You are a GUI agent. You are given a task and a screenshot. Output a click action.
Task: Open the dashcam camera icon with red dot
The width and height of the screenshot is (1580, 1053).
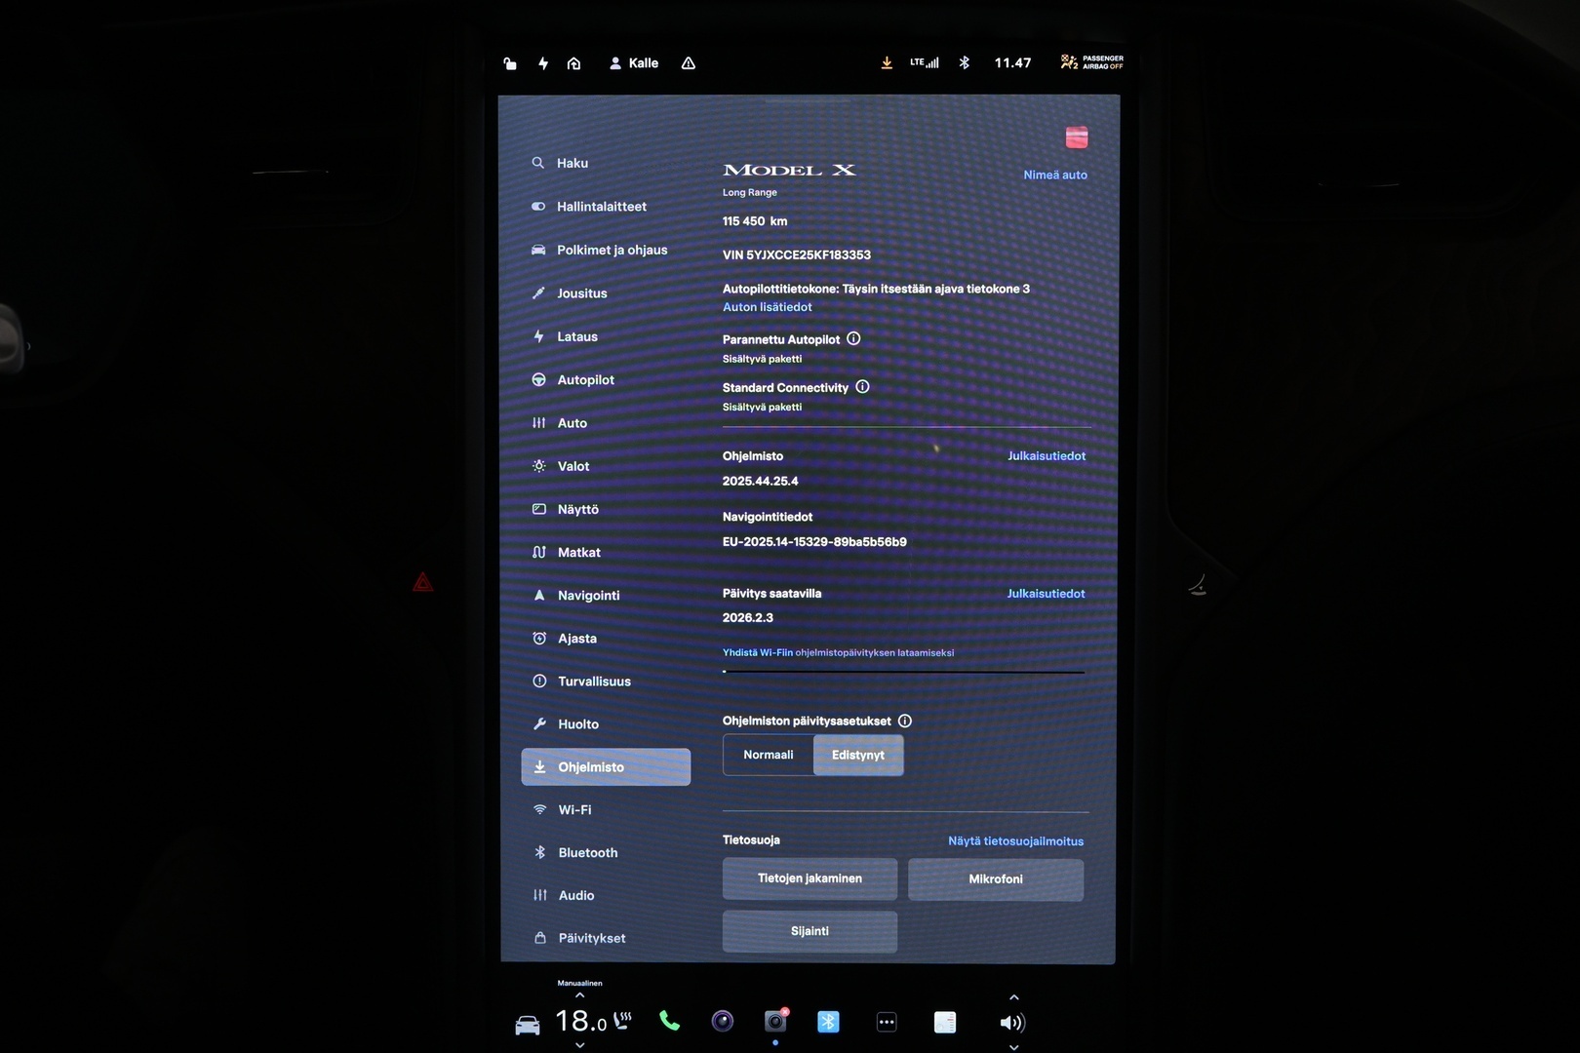pos(775,1021)
